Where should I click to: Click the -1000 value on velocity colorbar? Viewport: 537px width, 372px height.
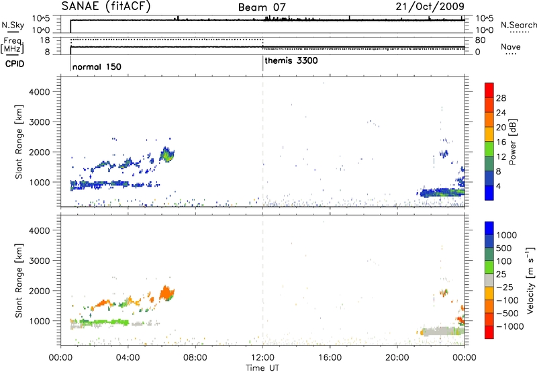pyautogui.click(x=510, y=326)
